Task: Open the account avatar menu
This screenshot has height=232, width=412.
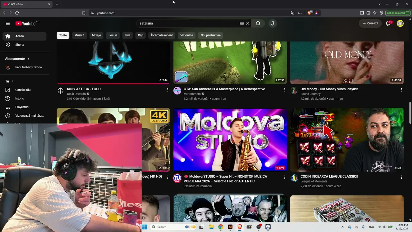Action: pos(400,24)
